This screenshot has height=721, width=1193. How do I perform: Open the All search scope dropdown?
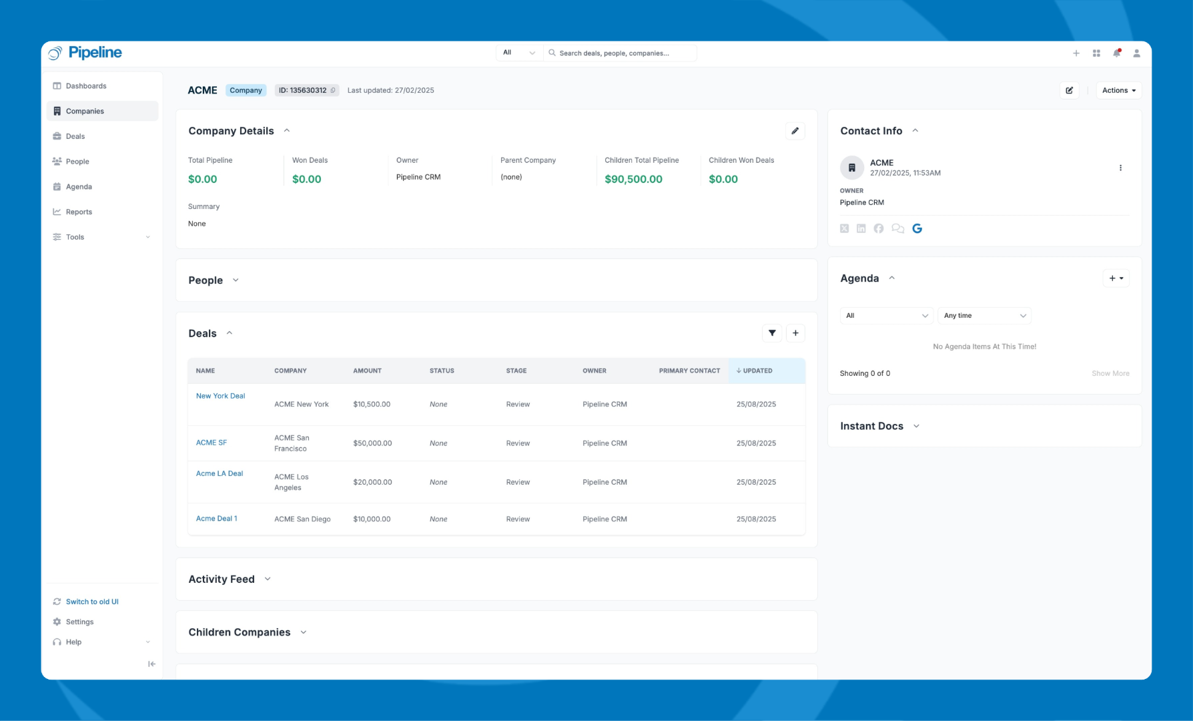coord(519,53)
